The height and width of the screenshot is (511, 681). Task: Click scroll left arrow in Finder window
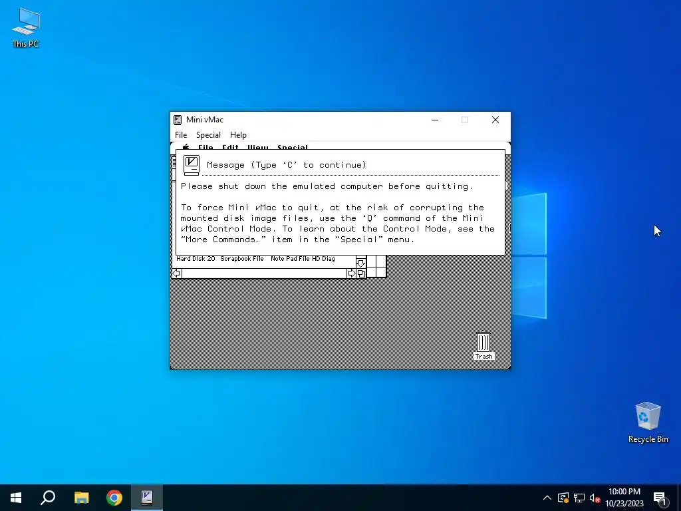(x=177, y=273)
